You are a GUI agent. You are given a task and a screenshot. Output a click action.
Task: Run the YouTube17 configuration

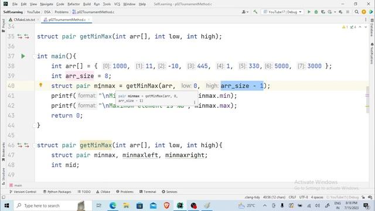pos(309,12)
